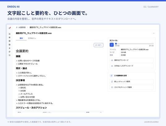Click the collapse dash icon right of file title

click(x=154, y=33)
